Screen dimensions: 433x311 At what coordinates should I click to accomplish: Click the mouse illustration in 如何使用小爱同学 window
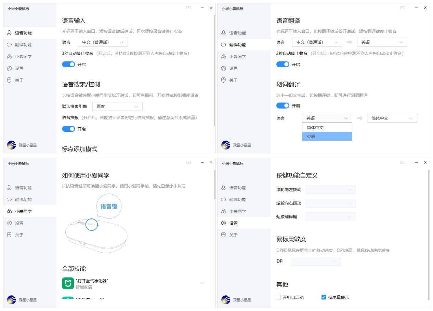tap(96, 236)
